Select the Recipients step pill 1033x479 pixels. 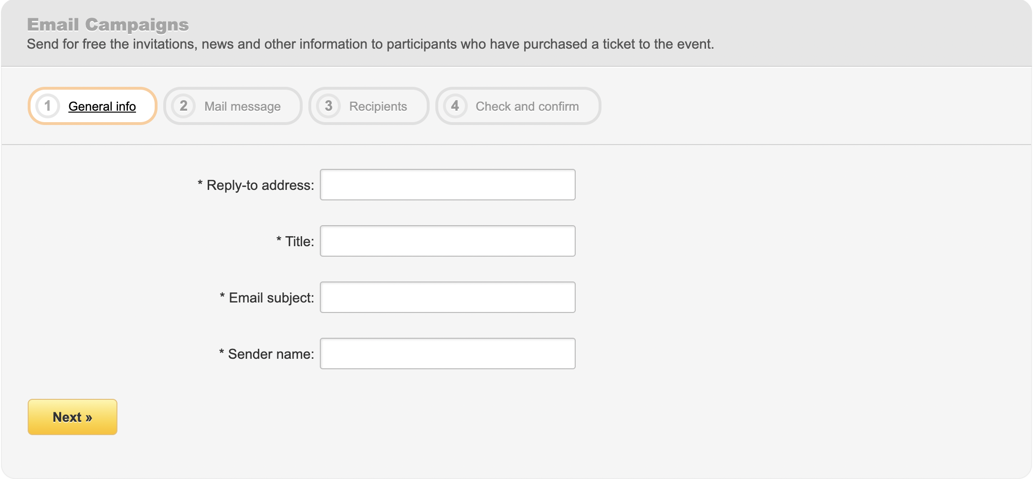(369, 106)
